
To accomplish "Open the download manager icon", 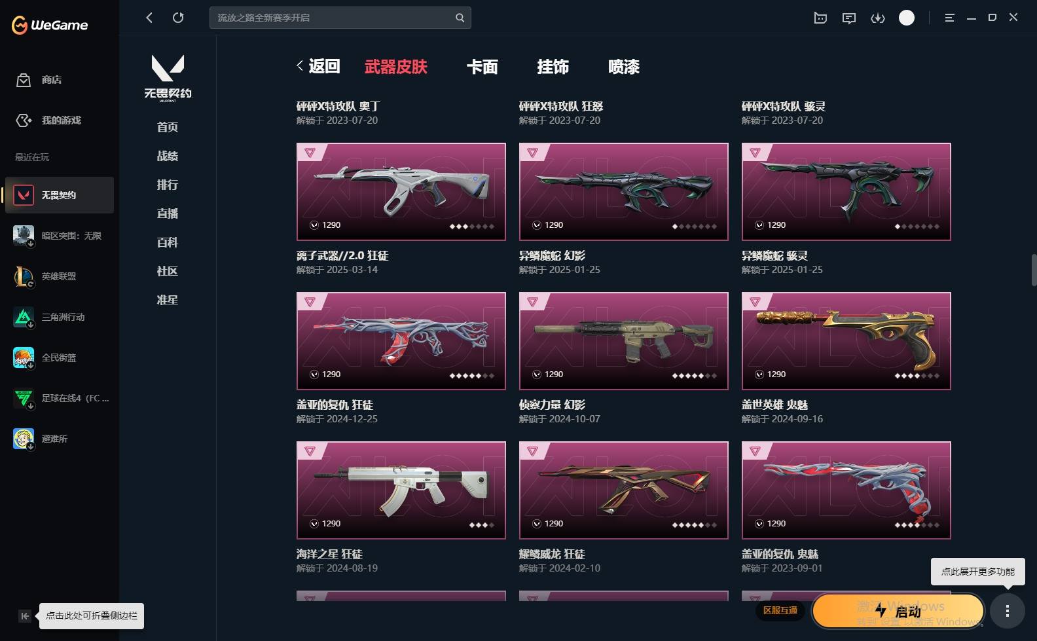I will coord(878,18).
